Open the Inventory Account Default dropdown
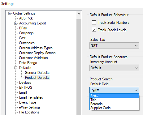This screenshot has width=143, height=115. pyautogui.click(x=114, y=68)
